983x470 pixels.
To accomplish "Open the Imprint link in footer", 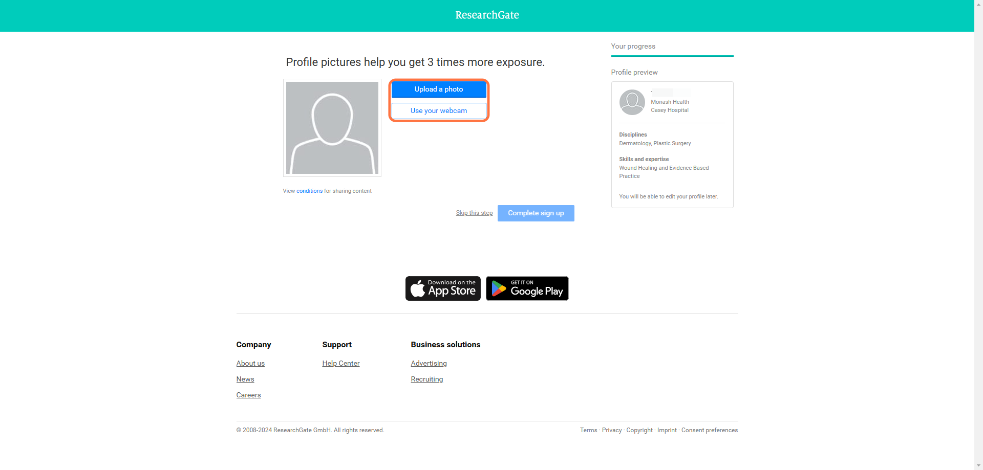I will [x=667, y=430].
